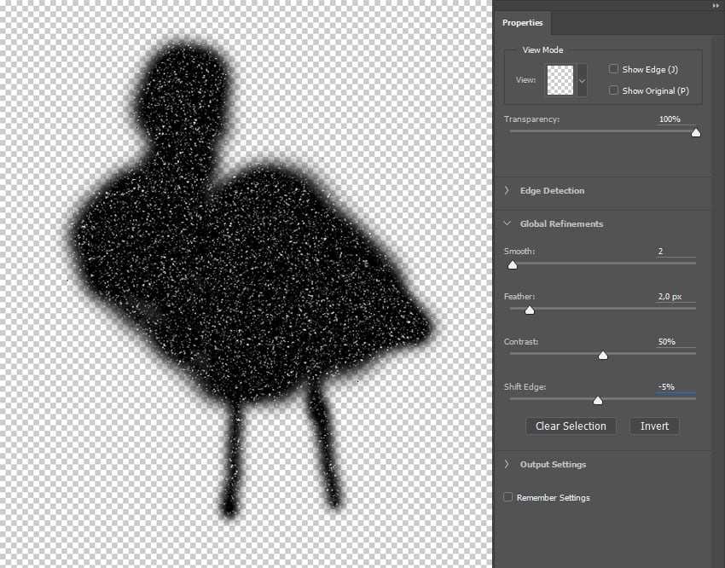Enable the Show Original (P) checkbox
Viewport: 725px width, 568px height.
[x=615, y=90]
